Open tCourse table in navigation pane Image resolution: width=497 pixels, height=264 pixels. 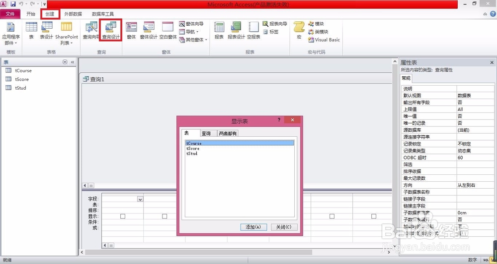(x=23, y=71)
